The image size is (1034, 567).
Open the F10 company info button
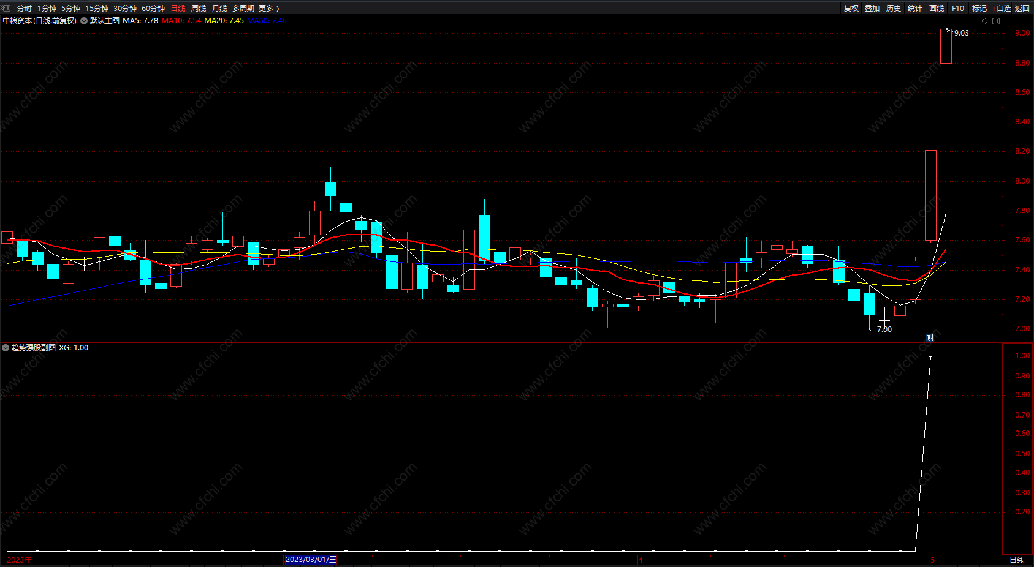(x=958, y=8)
